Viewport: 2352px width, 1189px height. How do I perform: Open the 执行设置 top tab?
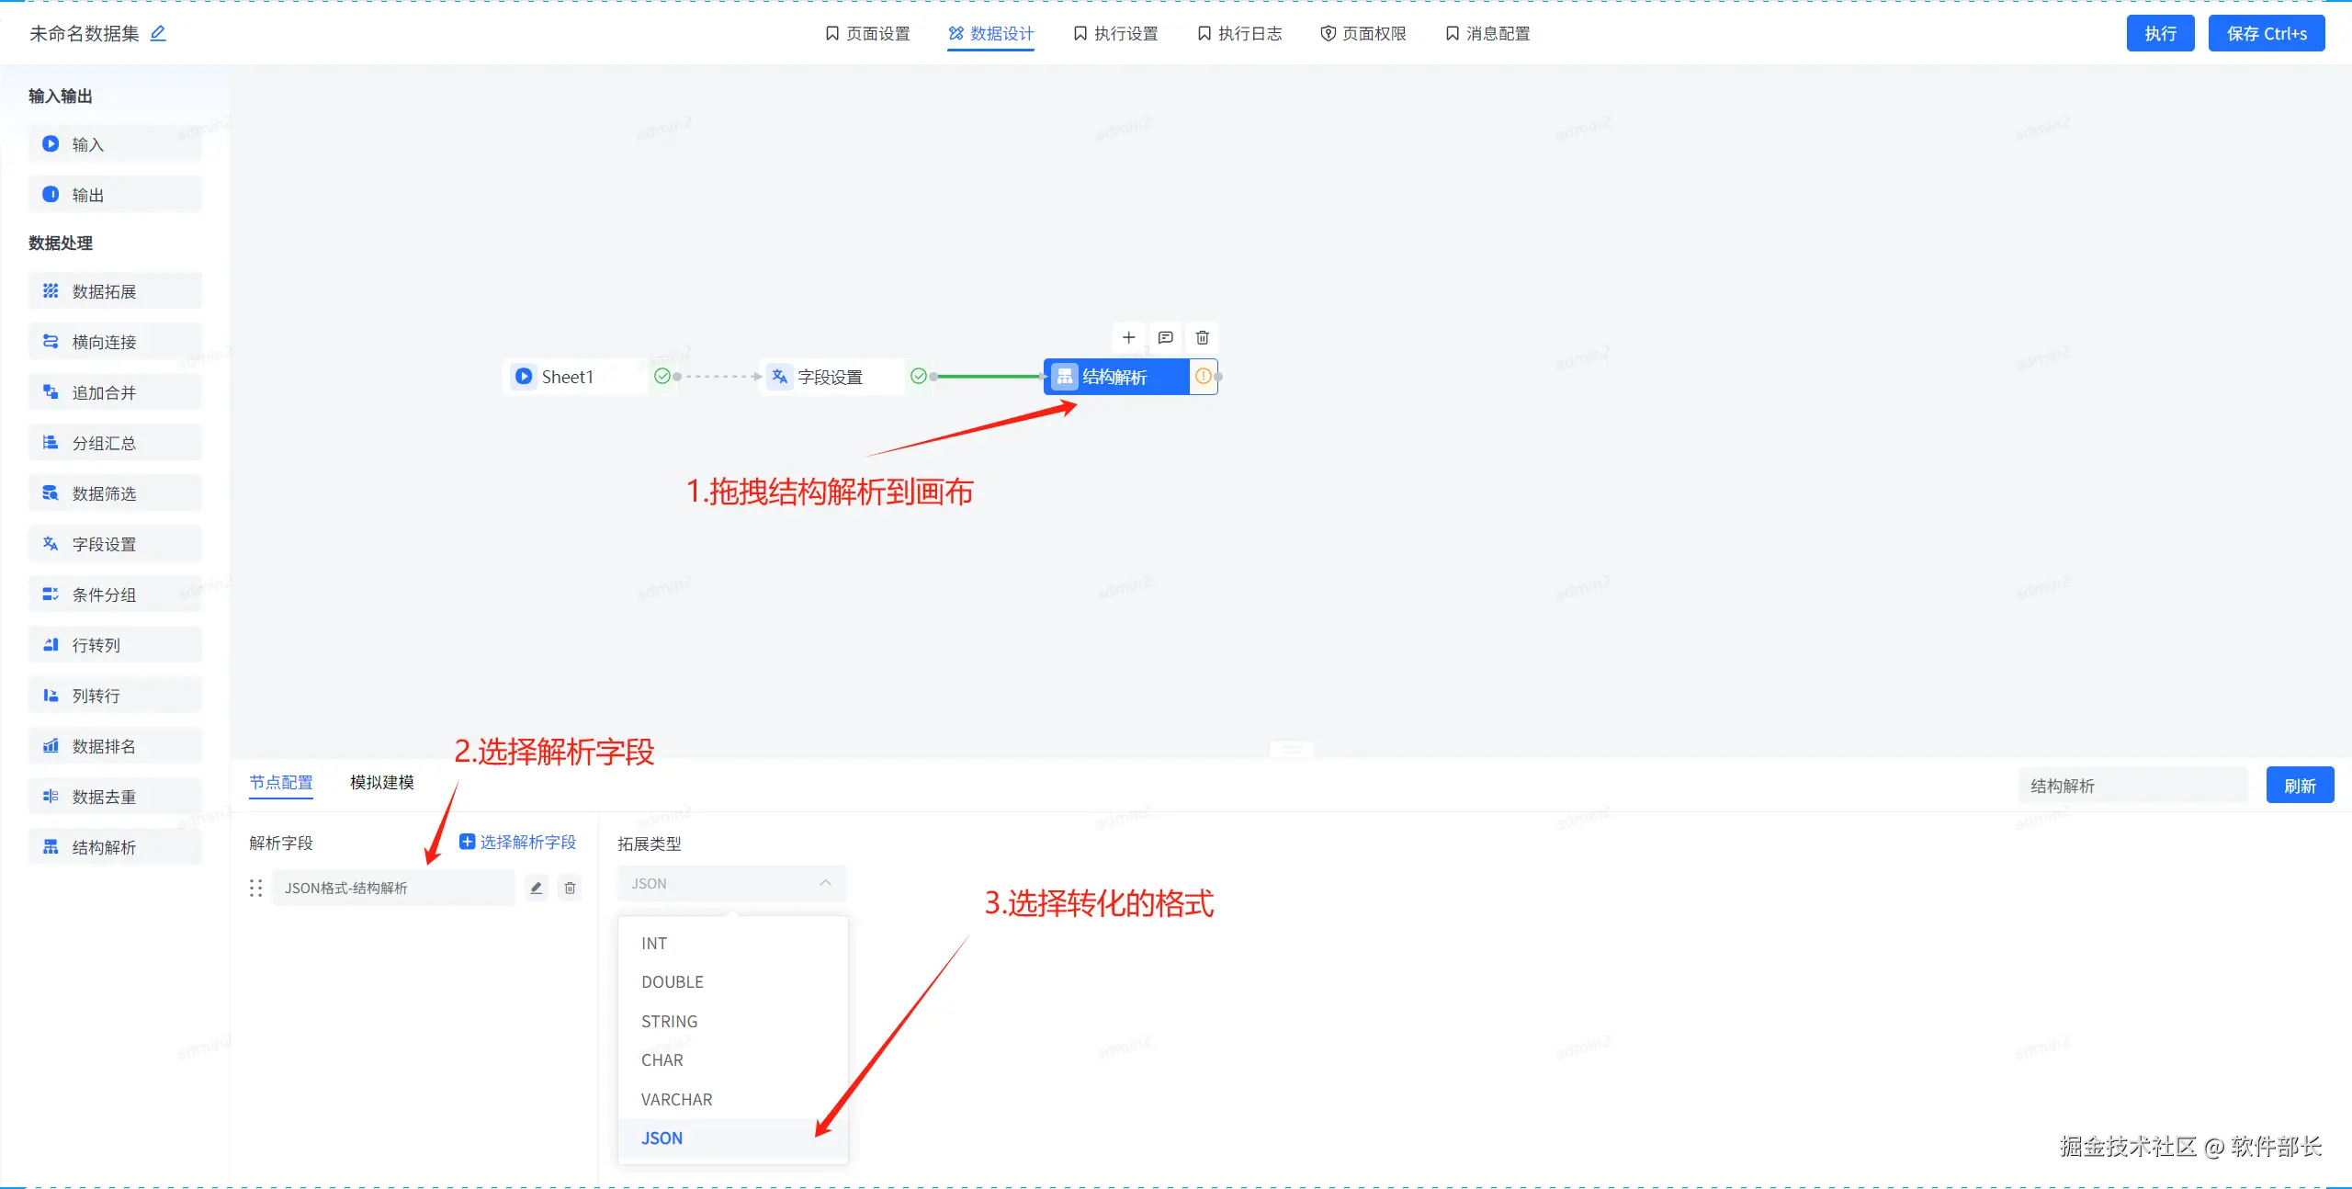tap(1115, 34)
